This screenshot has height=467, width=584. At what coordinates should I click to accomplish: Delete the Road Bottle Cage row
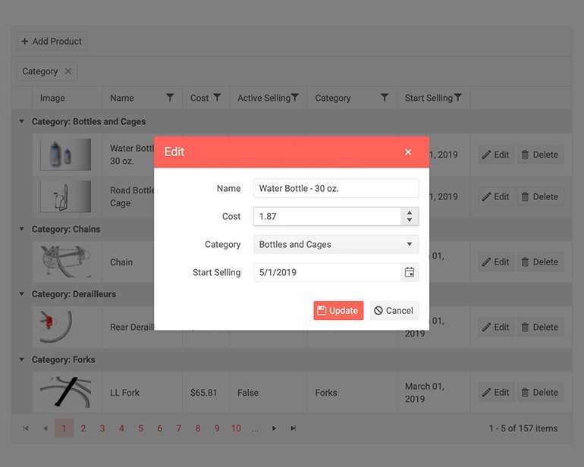[540, 196]
